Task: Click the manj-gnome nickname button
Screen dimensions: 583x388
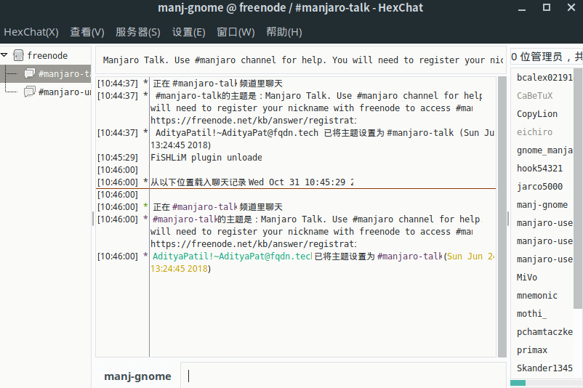Action: [x=137, y=376]
